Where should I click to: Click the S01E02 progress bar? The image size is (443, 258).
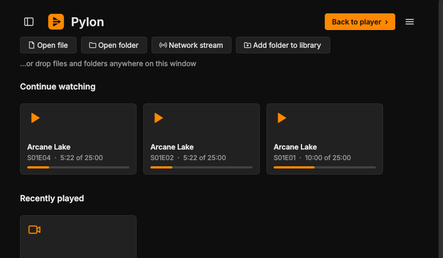pyautogui.click(x=202, y=167)
